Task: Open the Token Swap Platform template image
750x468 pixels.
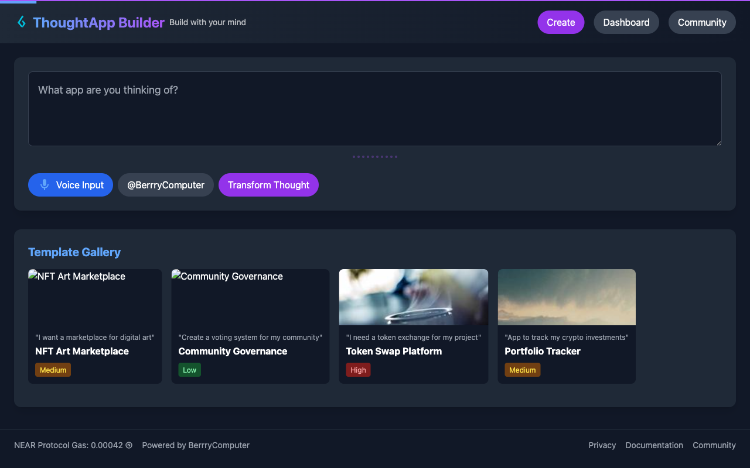Action: pyautogui.click(x=413, y=297)
